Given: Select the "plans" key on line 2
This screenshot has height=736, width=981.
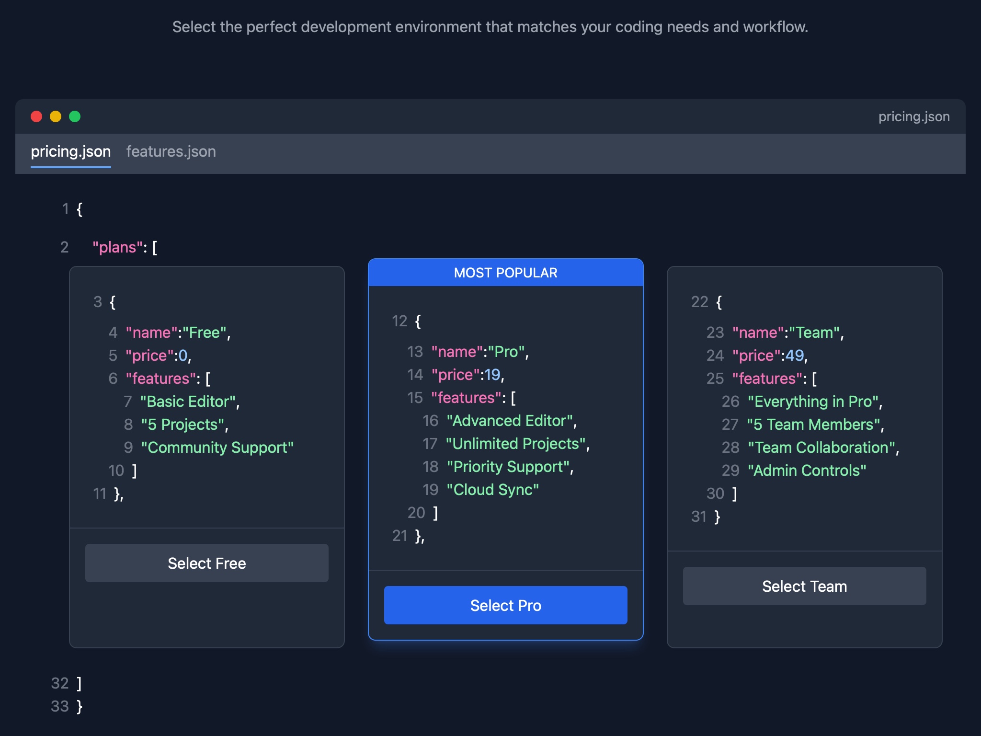Looking at the screenshot, I should point(117,247).
